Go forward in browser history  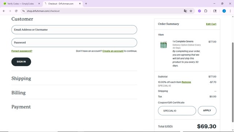[10, 11]
